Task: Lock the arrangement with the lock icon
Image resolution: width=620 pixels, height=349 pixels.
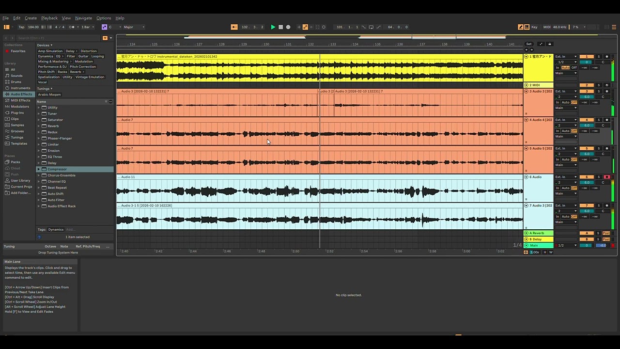Action: [549, 44]
